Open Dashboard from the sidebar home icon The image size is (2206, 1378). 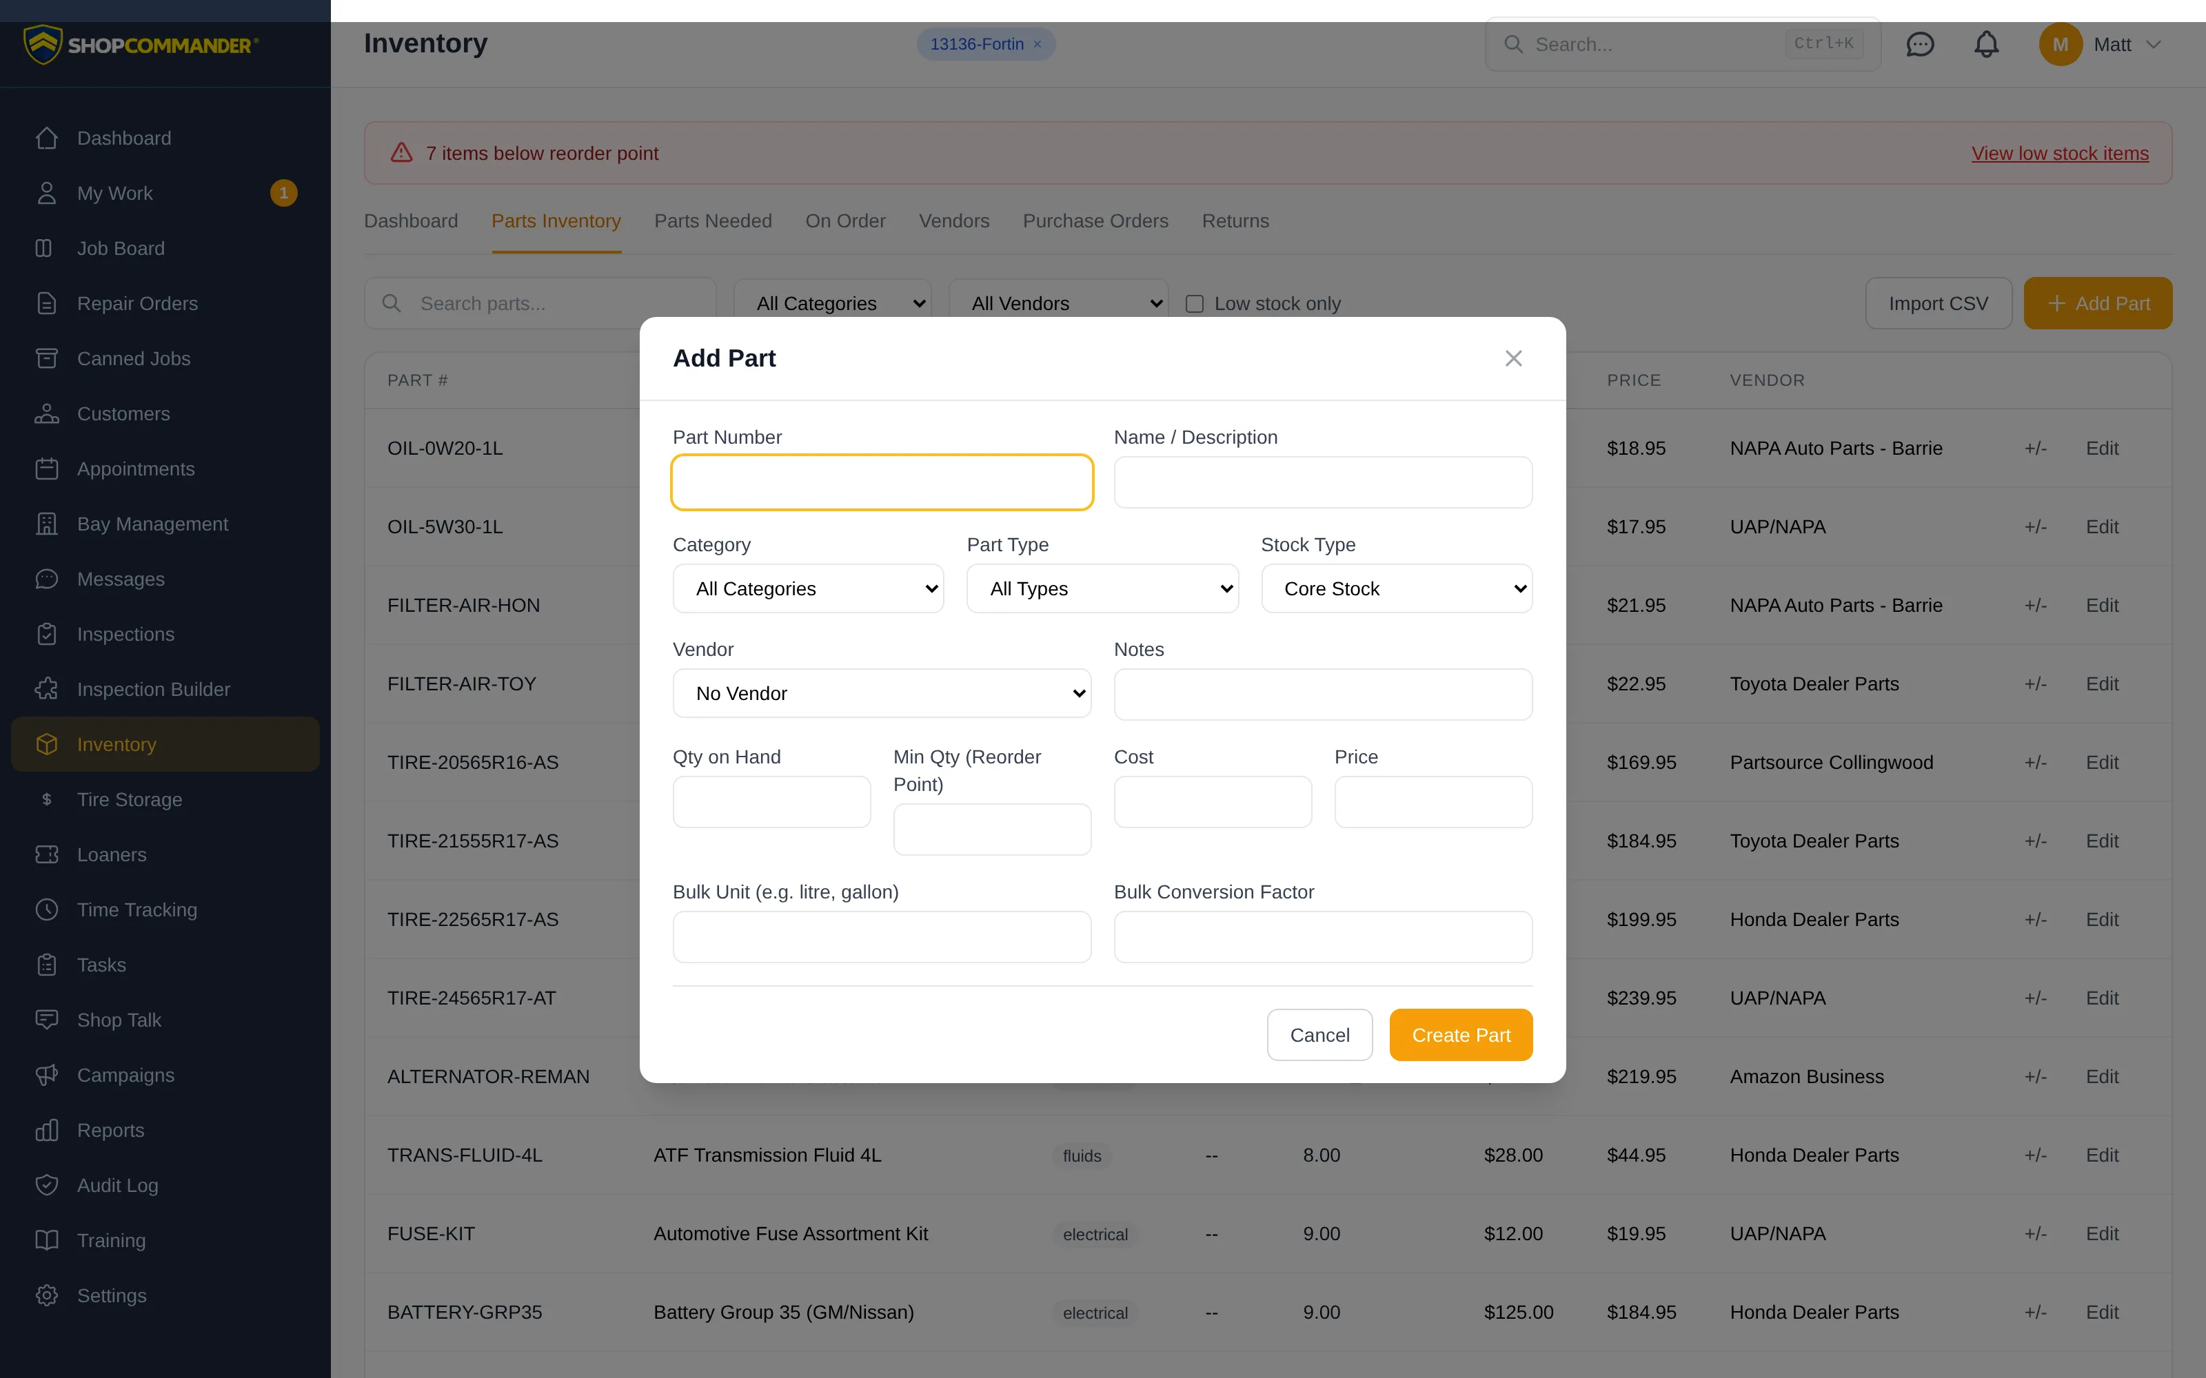click(x=46, y=138)
